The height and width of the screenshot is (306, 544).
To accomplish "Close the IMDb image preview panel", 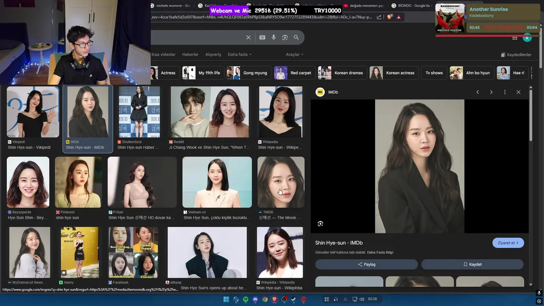I will tap(518, 92).
